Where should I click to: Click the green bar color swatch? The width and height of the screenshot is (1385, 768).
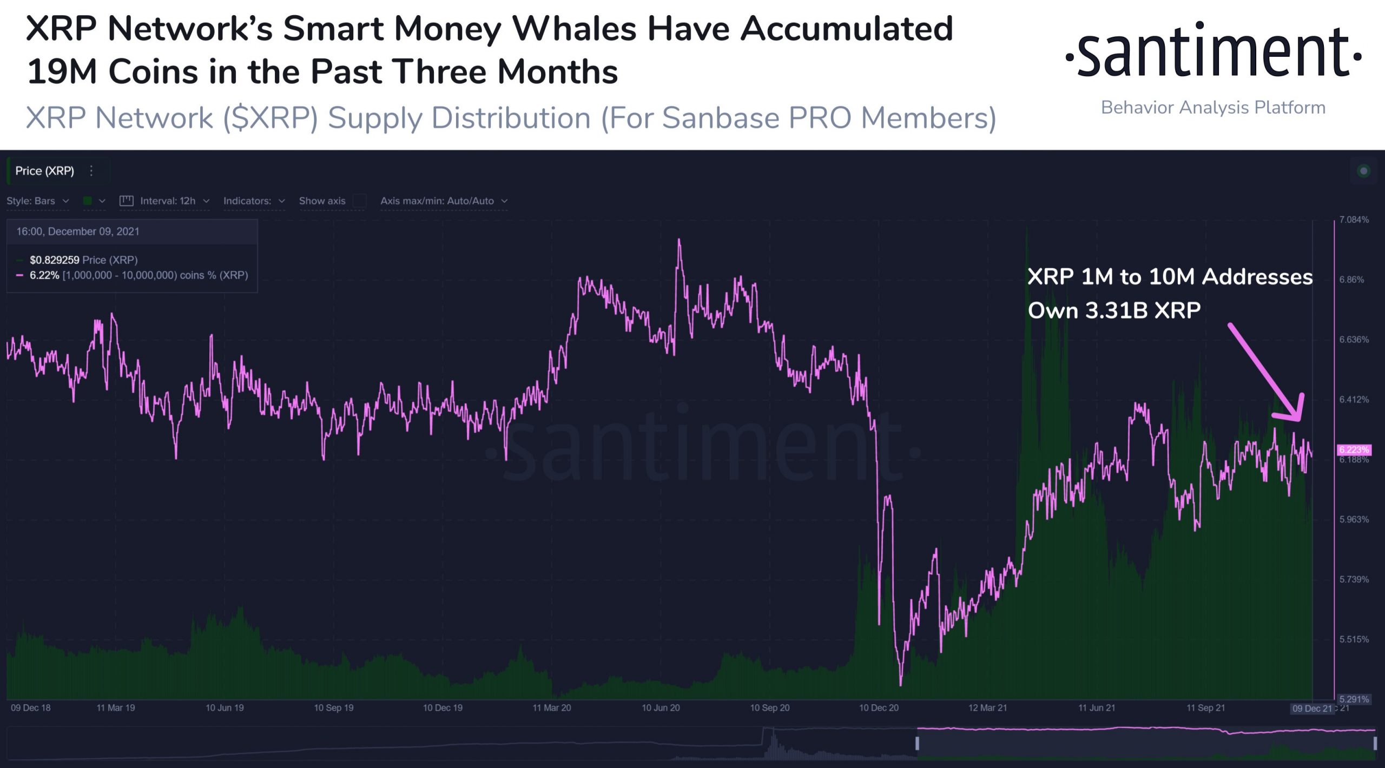88,201
